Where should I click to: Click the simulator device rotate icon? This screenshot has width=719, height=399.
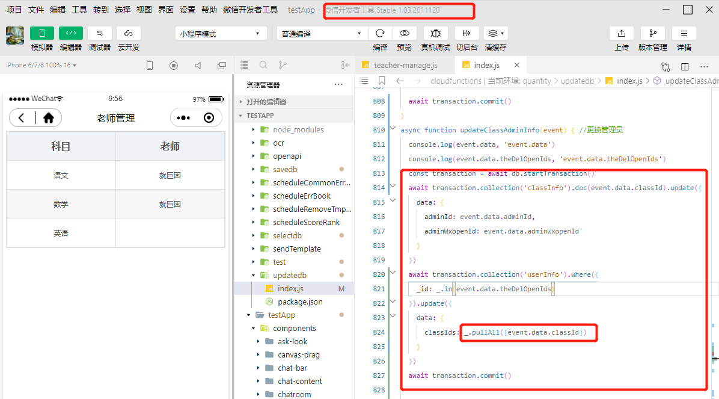click(150, 66)
